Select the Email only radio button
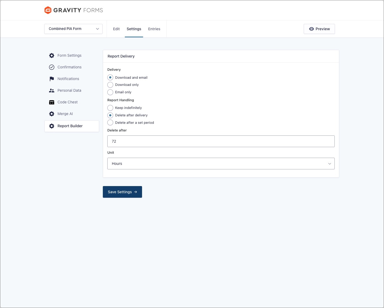Screen dimensions: 384x308 click(110, 92)
